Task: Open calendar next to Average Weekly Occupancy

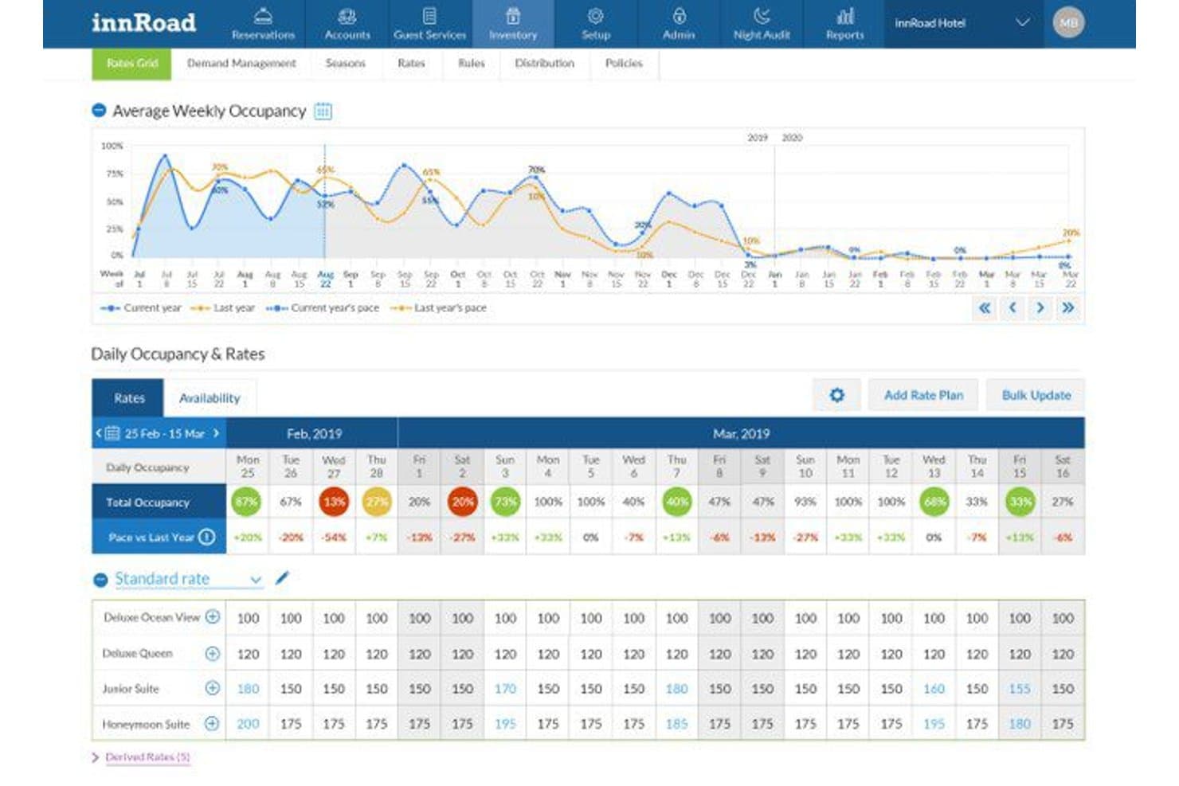Action: (323, 111)
